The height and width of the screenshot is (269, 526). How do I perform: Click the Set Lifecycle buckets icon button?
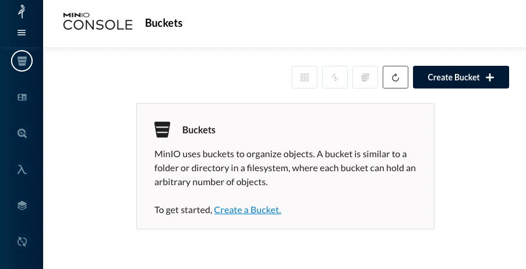[x=365, y=77]
